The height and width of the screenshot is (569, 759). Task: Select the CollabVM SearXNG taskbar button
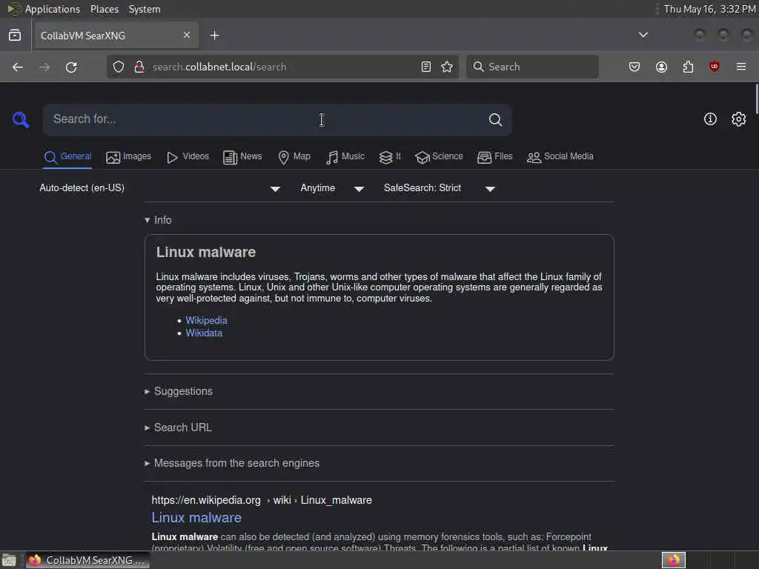[88, 560]
